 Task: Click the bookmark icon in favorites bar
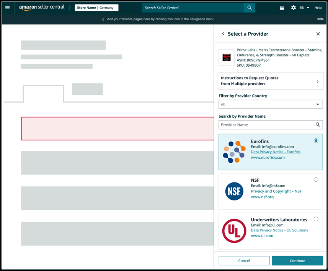click(103, 19)
